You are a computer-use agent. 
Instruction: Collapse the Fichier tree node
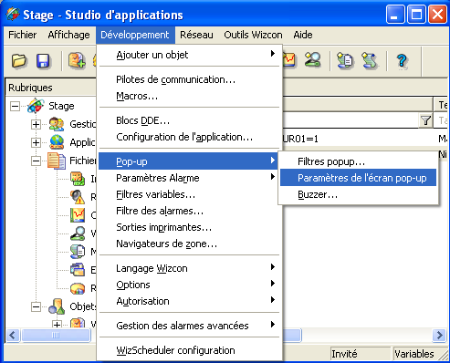36,161
